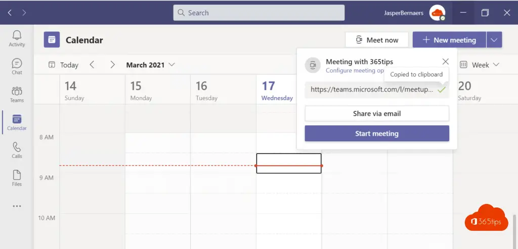Screen dimensions: 518x249
Task: Click the more apps ellipsis icon
Action: click(x=17, y=206)
